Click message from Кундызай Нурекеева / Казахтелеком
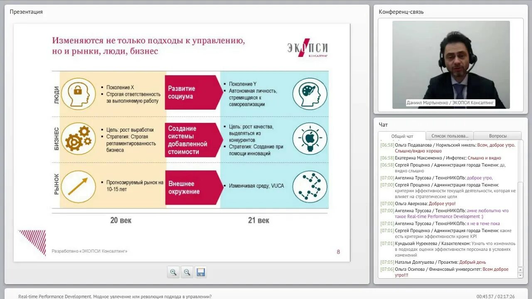 pyautogui.click(x=448, y=249)
